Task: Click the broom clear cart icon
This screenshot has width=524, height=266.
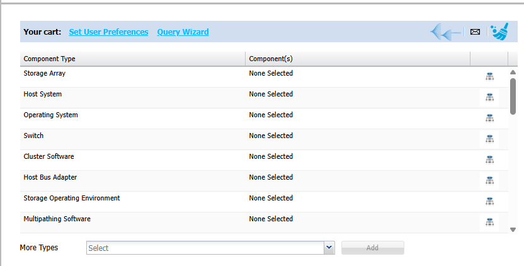Action: click(x=499, y=32)
